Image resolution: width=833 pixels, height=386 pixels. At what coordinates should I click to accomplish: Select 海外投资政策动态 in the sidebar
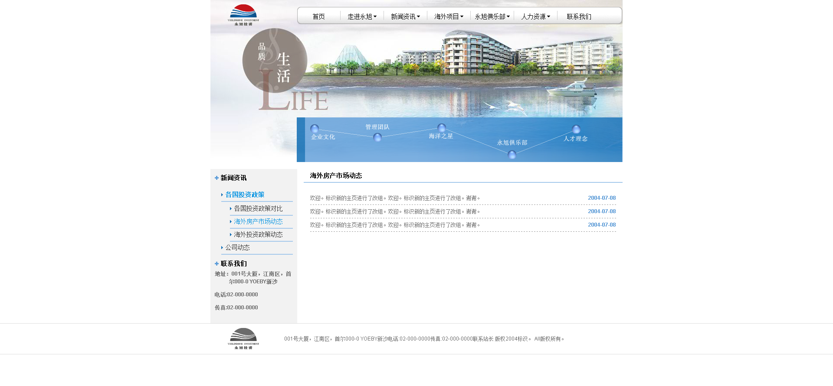point(258,234)
